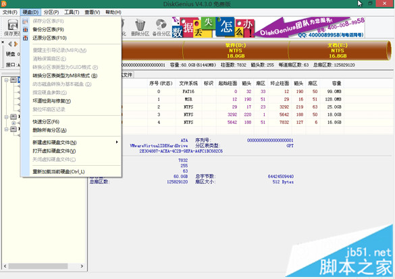The image size is (395, 279).
Task: Choose 备份分区表(F9) from the menu
Action: pyautogui.click(x=70, y=30)
